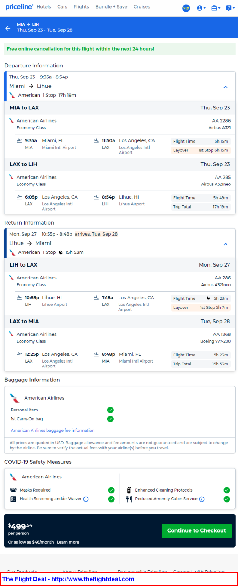Click info icon beside Health Screening and/or Waiver
This screenshot has width=238, height=586.
pos(86,499)
